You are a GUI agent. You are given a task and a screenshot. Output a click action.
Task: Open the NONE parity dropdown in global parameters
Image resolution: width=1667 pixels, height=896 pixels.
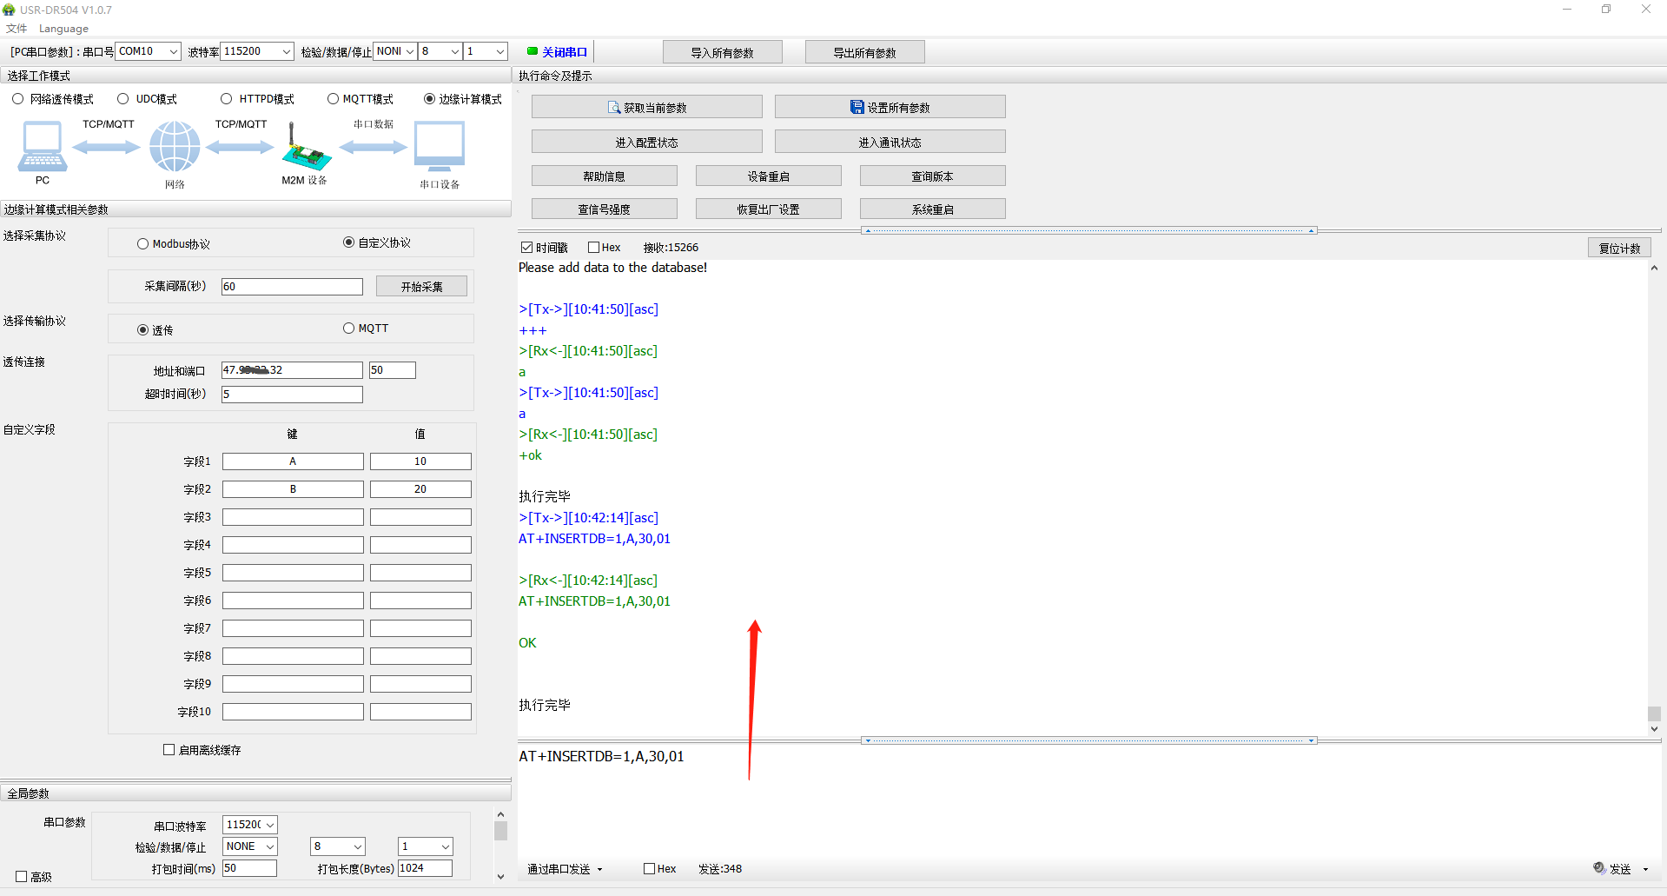tap(270, 846)
